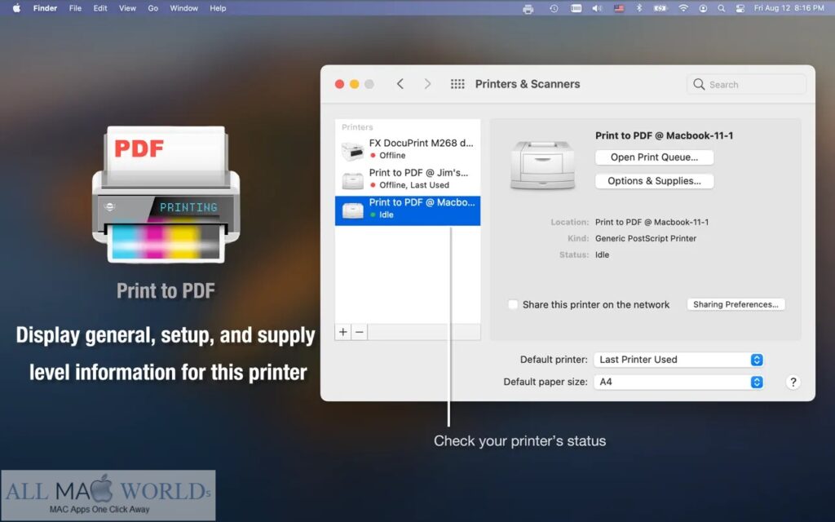Open the Finder menu
The height and width of the screenshot is (522, 835).
(x=45, y=8)
